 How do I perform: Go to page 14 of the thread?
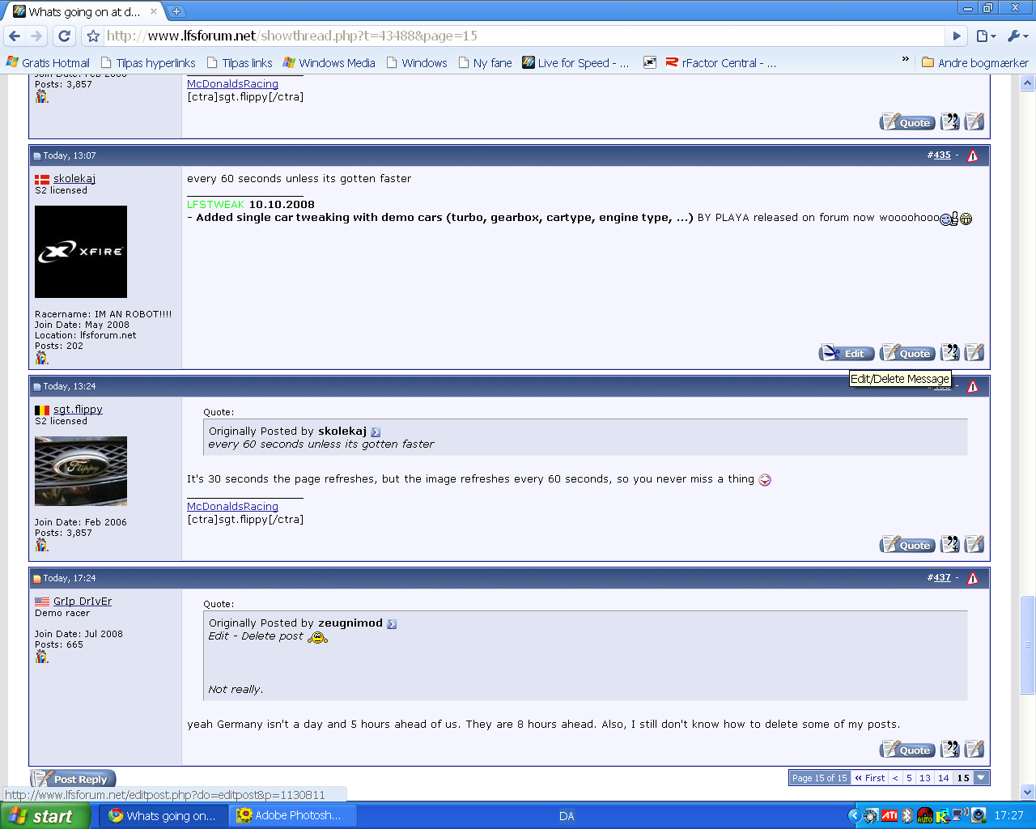tap(944, 778)
